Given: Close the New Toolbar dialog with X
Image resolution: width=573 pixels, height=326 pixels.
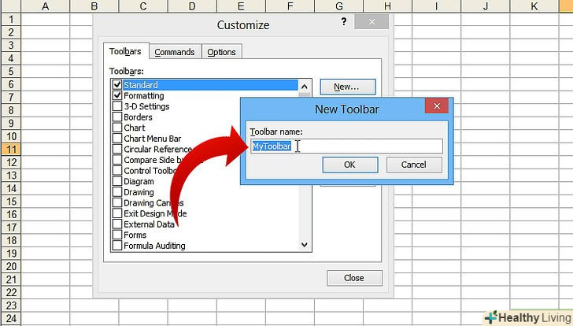Looking at the screenshot, I should click(437, 107).
